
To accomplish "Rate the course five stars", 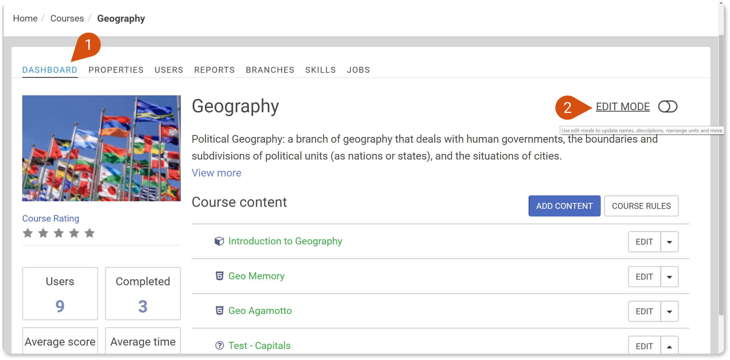I will point(90,233).
